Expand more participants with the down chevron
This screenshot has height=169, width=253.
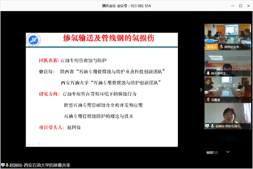tap(228, 152)
